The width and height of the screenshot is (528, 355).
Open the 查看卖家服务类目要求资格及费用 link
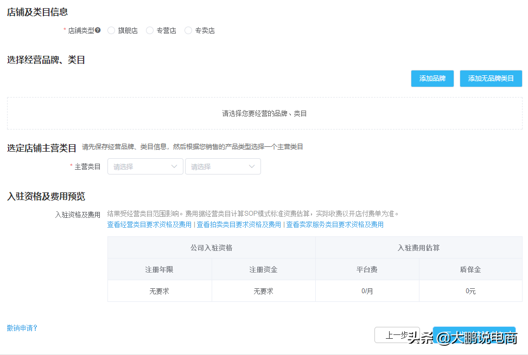tap(335, 224)
